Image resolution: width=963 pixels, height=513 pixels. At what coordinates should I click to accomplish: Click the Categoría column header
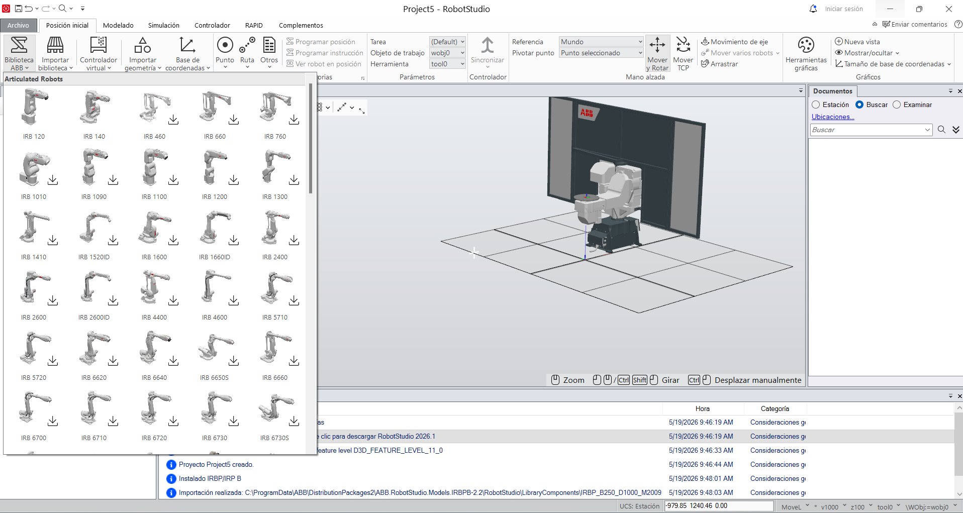775,408
